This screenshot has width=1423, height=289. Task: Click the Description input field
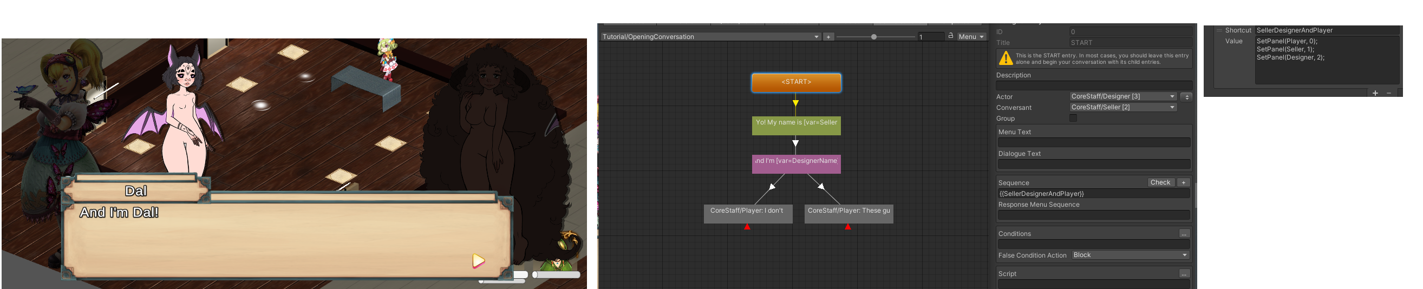tap(1094, 86)
